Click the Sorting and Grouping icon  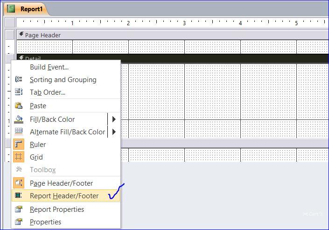pyautogui.click(x=19, y=80)
